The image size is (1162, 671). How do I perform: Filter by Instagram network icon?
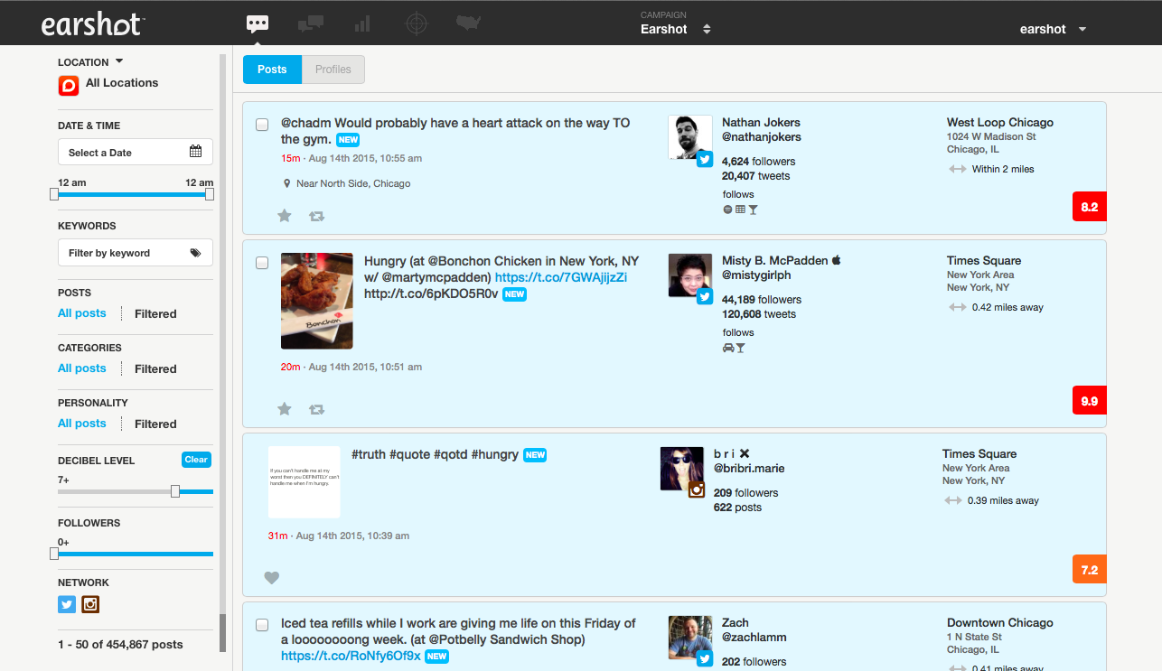pos(90,605)
